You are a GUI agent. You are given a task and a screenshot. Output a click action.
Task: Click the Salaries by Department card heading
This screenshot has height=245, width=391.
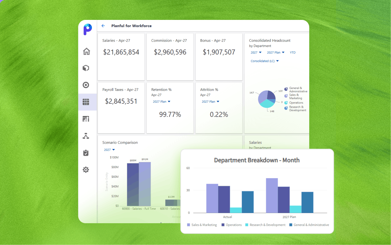click(255, 142)
